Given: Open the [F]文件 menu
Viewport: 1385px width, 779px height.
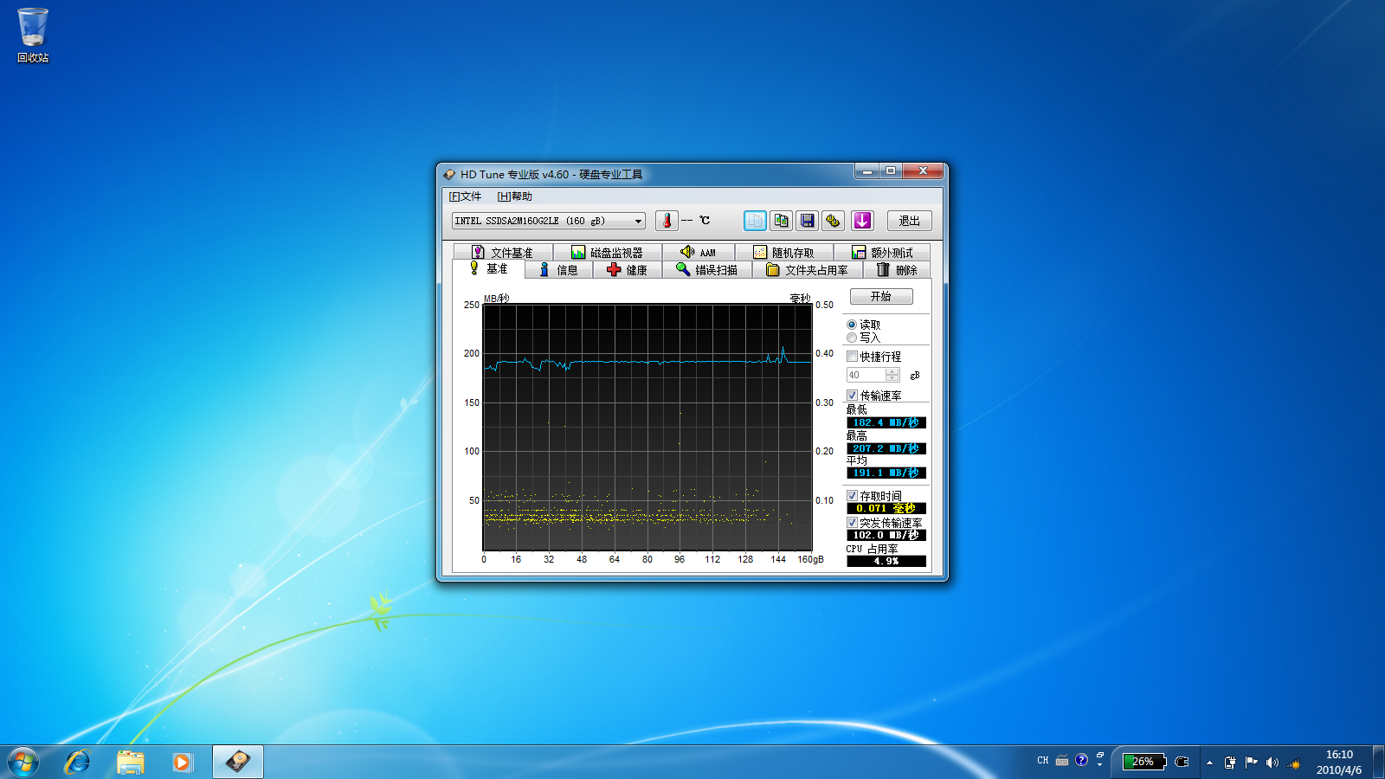Looking at the screenshot, I should [x=465, y=196].
